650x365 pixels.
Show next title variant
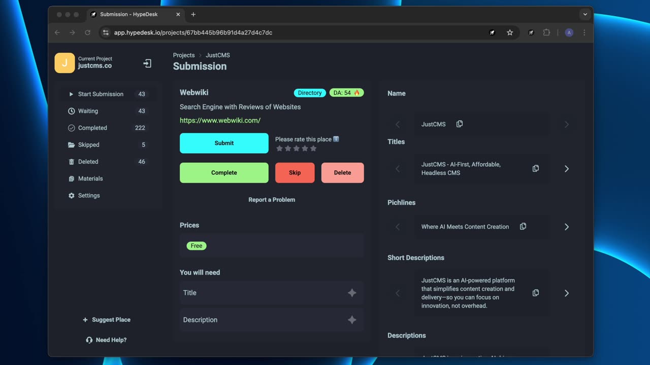tap(567, 169)
